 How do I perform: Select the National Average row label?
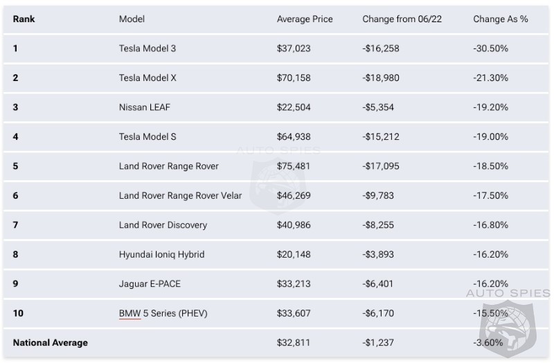51,342
